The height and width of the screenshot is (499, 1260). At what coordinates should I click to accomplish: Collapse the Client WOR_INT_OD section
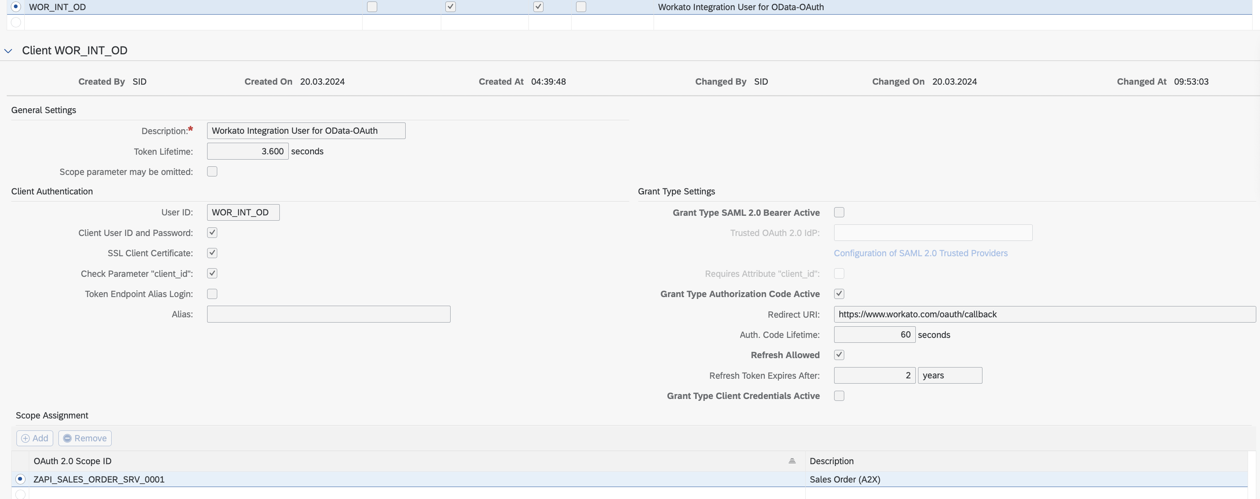click(8, 51)
